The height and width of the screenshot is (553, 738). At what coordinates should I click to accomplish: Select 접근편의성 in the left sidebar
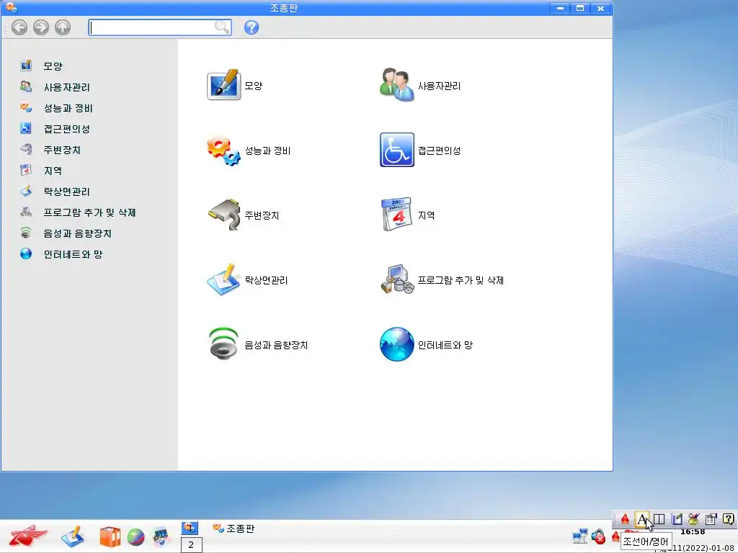[66, 129]
